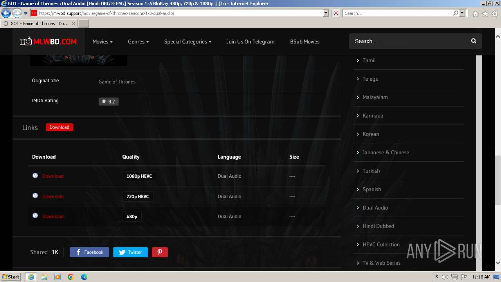This screenshot has width=501, height=282.
Task: Open the Telugu category
Action: (x=370, y=79)
